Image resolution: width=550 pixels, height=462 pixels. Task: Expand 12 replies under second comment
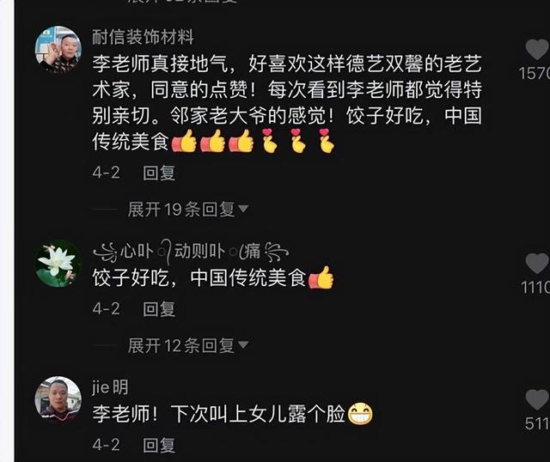tap(181, 345)
